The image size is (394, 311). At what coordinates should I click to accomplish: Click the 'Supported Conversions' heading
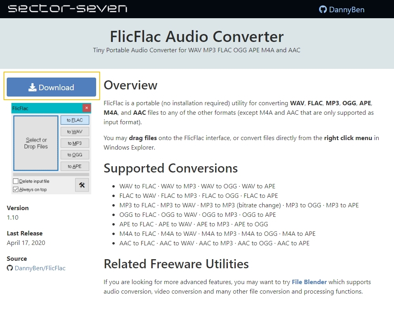pyautogui.click(x=170, y=168)
